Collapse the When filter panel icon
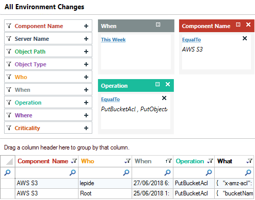255x200 pixels. (x=158, y=24)
